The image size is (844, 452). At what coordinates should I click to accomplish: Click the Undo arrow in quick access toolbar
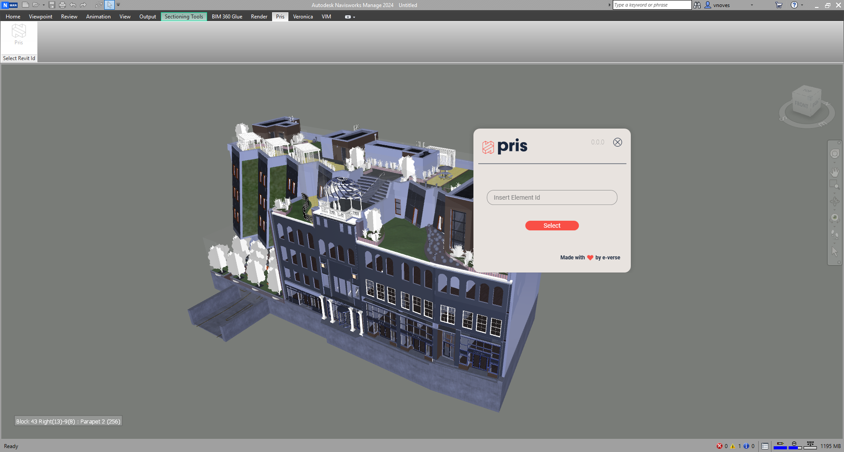pos(73,5)
